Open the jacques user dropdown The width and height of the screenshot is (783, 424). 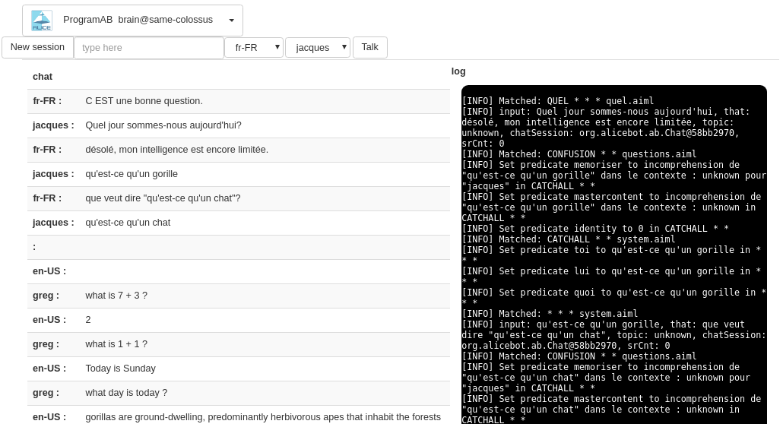[318, 48]
